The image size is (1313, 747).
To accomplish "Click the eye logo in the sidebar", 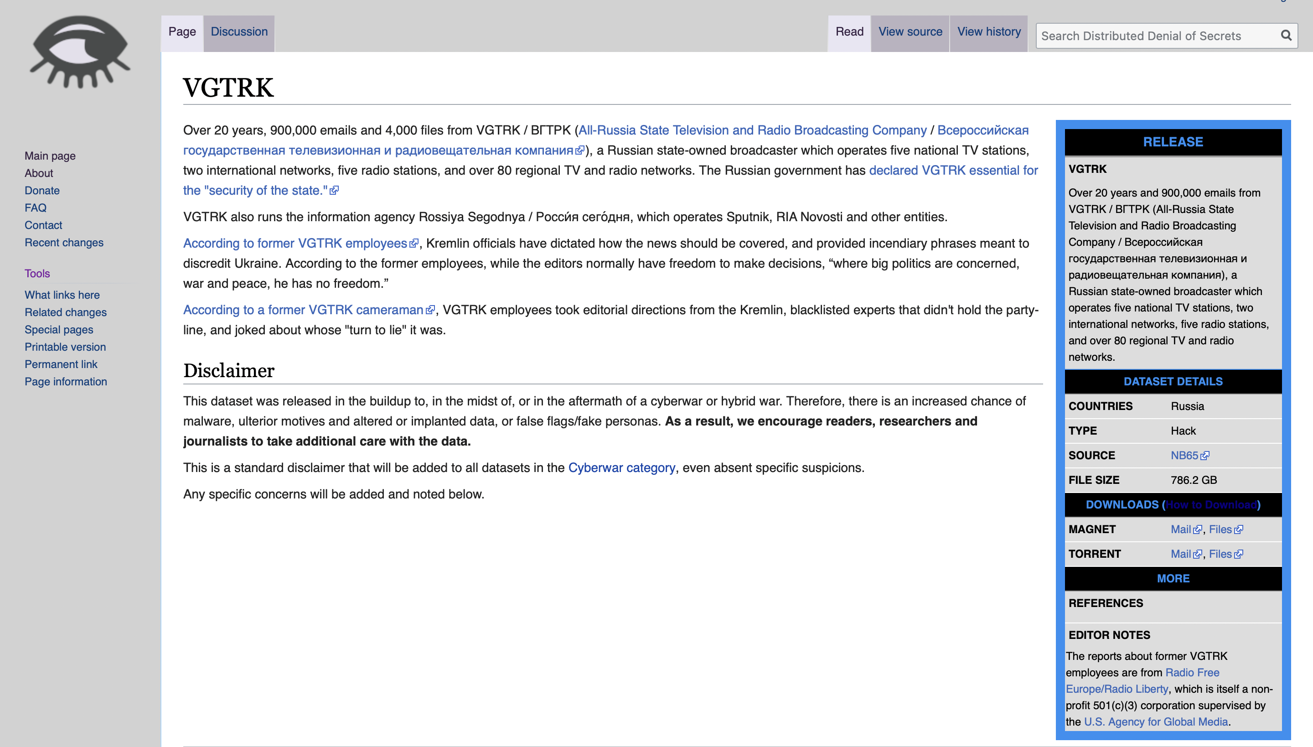I will [x=79, y=51].
